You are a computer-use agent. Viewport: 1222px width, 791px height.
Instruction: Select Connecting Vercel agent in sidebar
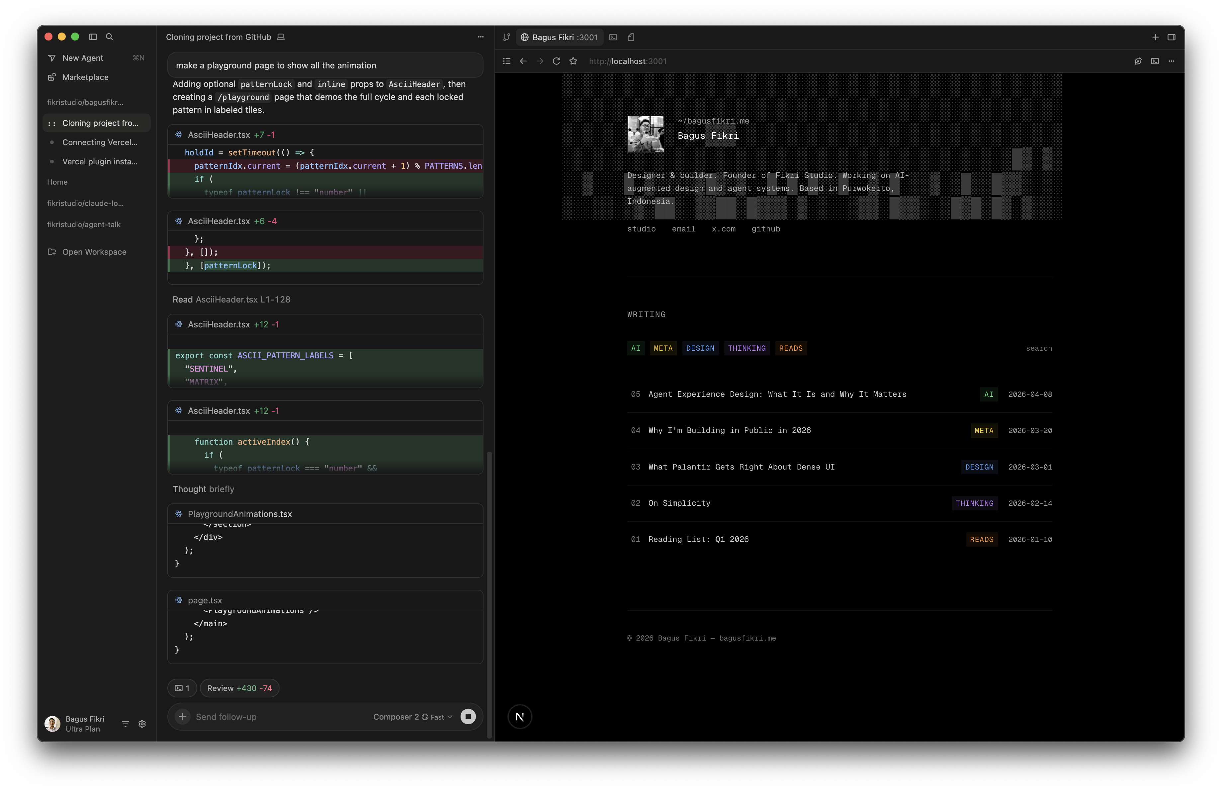pyautogui.click(x=100, y=142)
